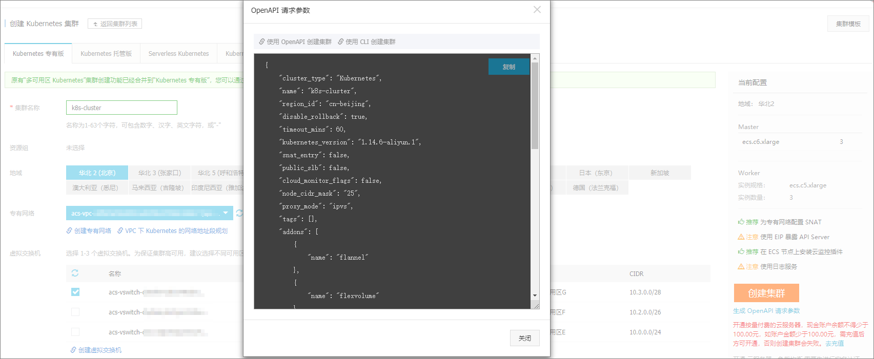Check the vswitch with CIDR 10.0.0.0/24
The width and height of the screenshot is (874, 359).
pyautogui.click(x=75, y=331)
